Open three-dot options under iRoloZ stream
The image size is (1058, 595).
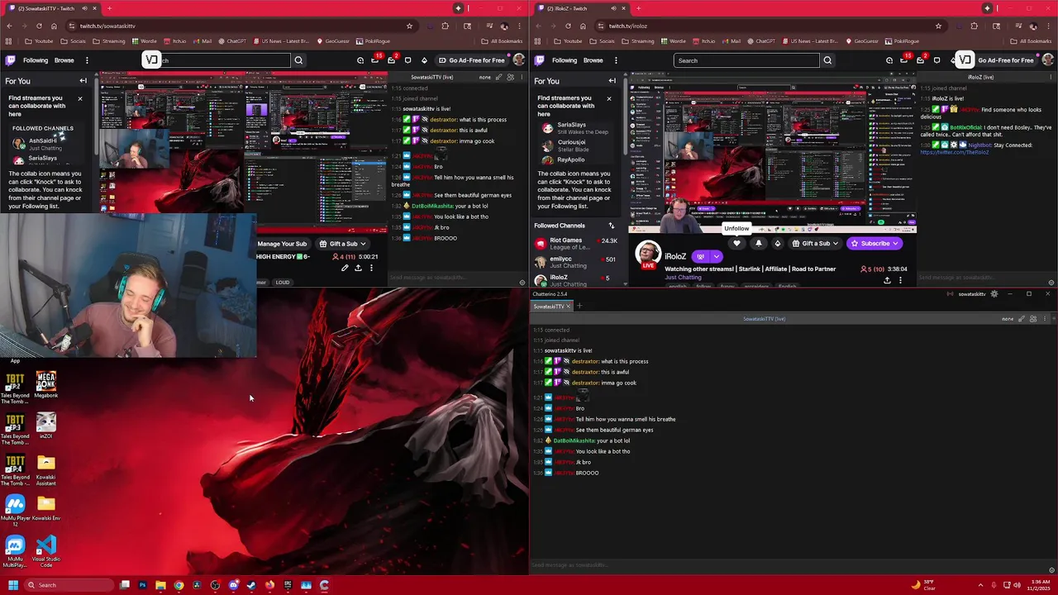[x=900, y=280]
